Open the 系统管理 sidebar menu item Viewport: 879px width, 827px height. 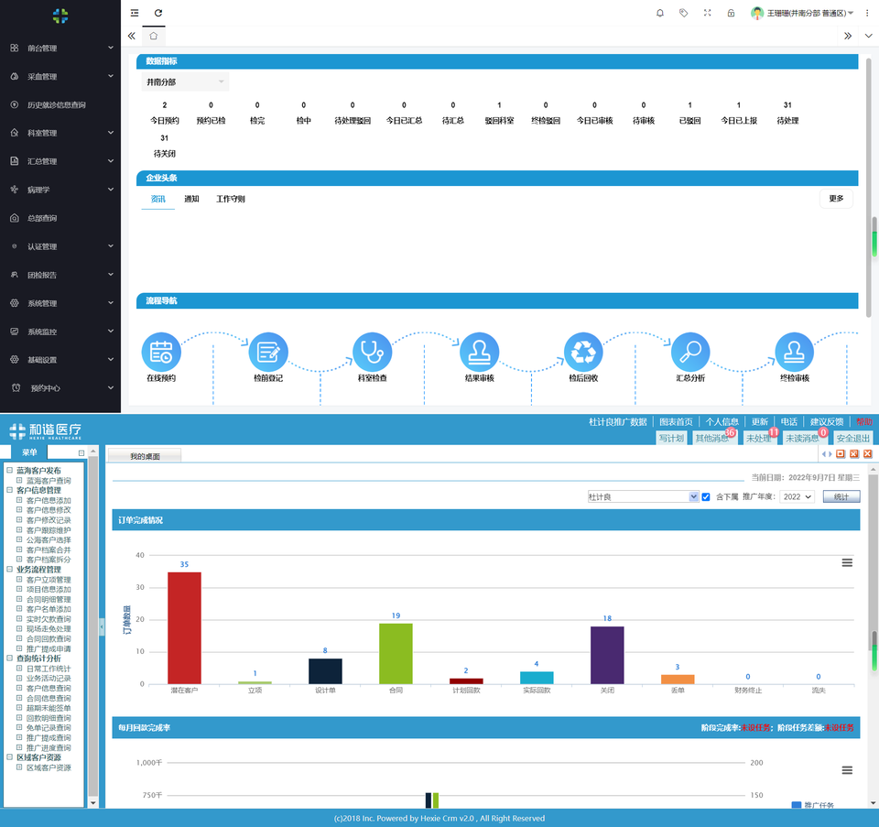[60, 303]
